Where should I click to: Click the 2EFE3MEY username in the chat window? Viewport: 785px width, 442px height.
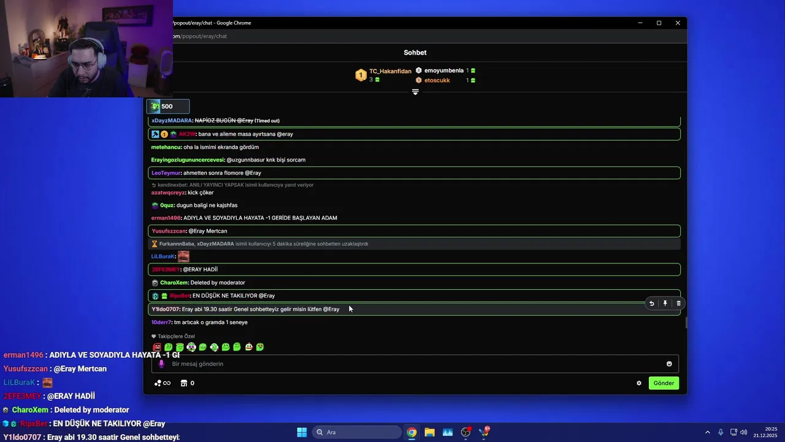(166, 269)
